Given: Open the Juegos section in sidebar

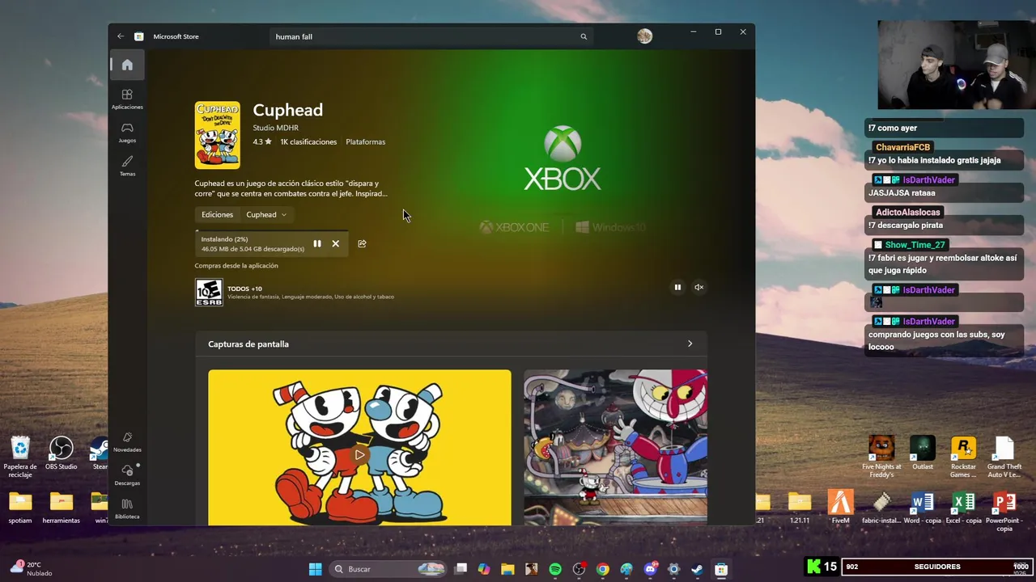Looking at the screenshot, I should (127, 133).
